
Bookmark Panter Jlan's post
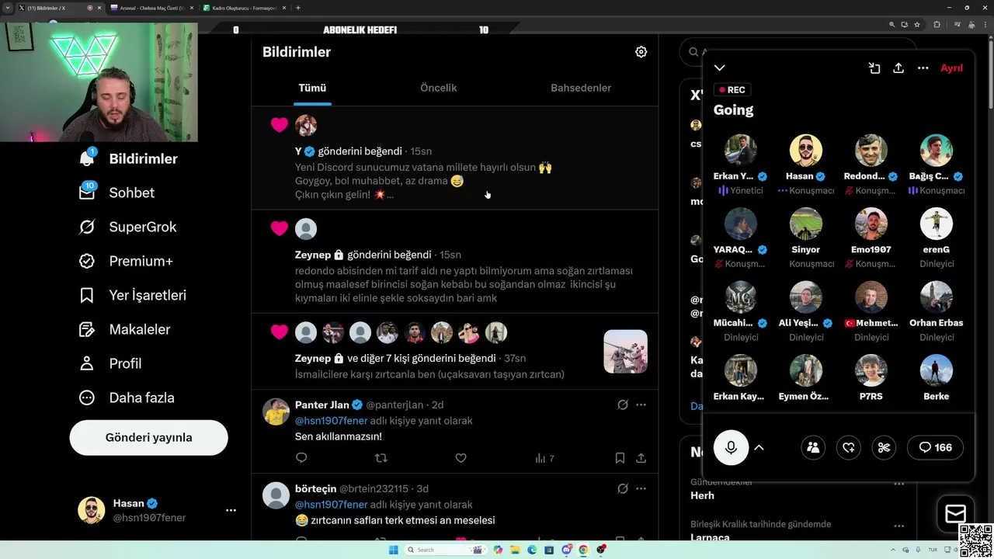point(620,458)
